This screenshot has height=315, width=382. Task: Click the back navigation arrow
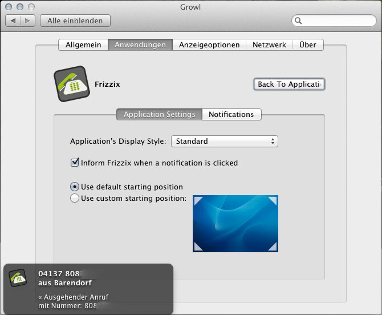pyautogui.click(x=14, y=21)
